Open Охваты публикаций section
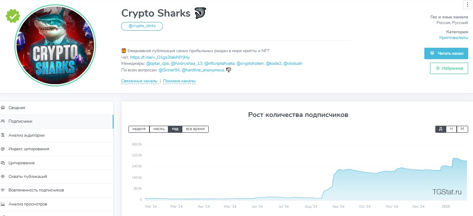Image resolution: width=473 pixels, height=216 pixels. tap(57, 177)
